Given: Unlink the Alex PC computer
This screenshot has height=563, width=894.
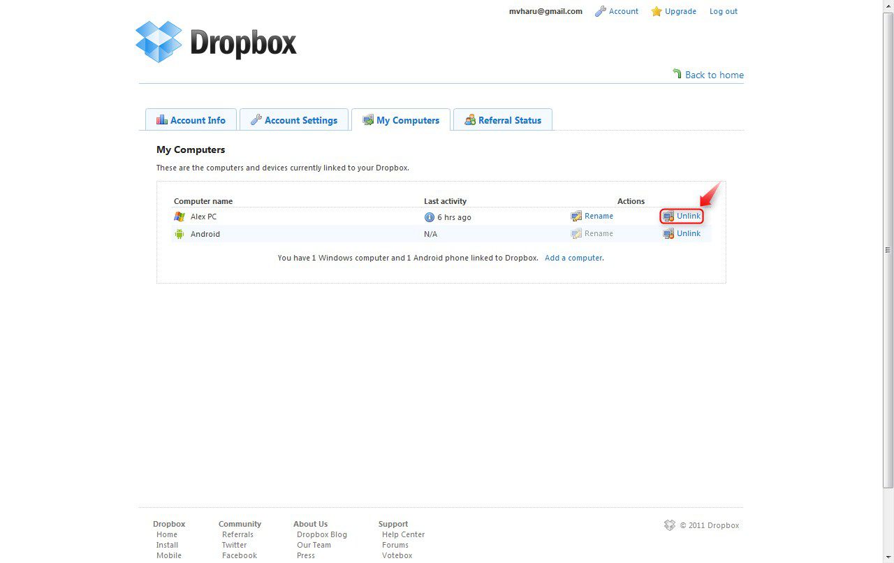Looking at the screenshot, I should click(689, 217).
